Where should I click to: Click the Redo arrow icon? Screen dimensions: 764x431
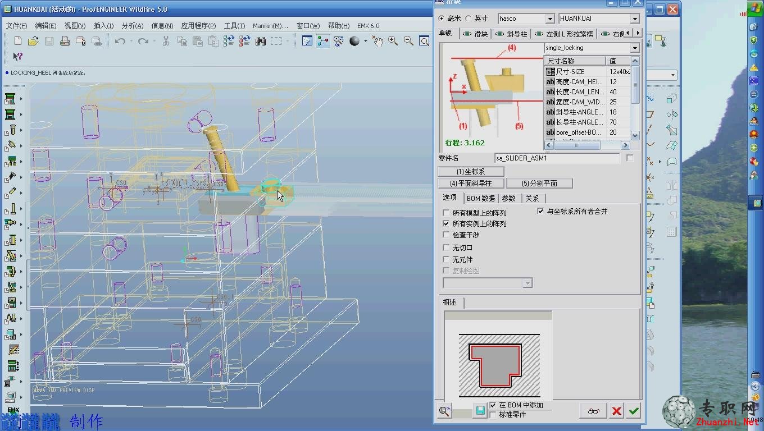[143, 41]
